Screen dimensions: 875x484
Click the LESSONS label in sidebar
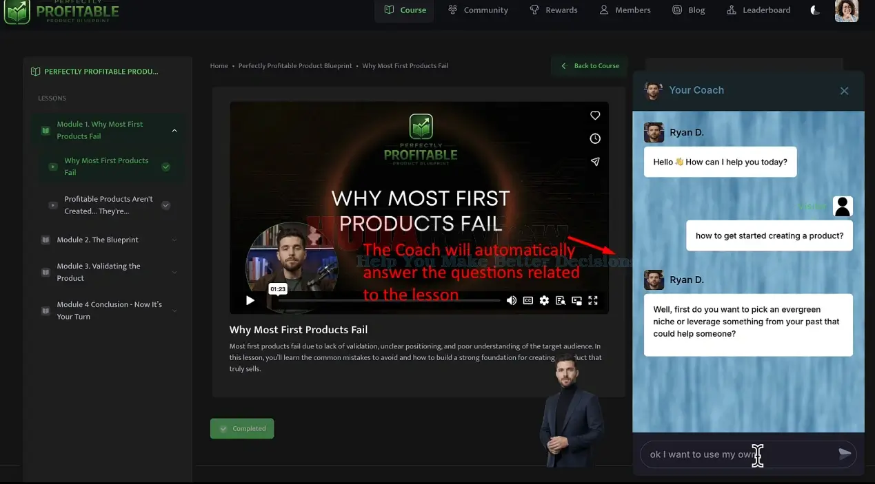tap(52, 98)
